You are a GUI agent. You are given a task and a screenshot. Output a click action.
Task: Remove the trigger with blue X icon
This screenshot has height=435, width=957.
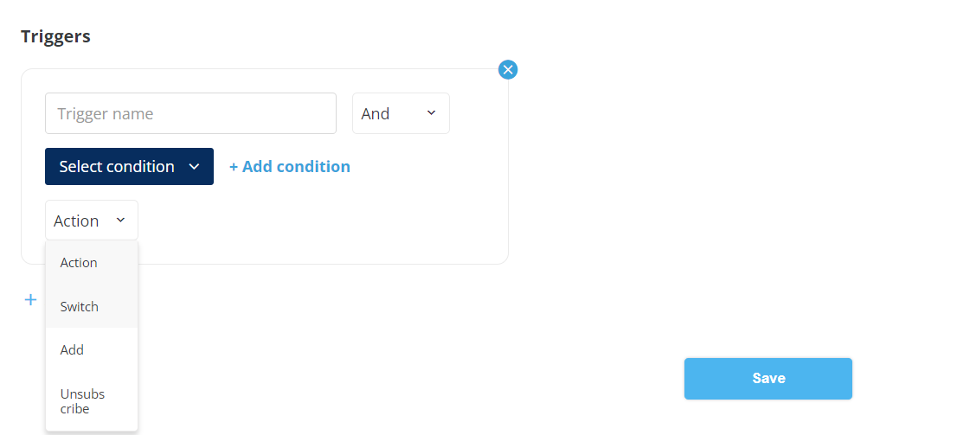508,69
